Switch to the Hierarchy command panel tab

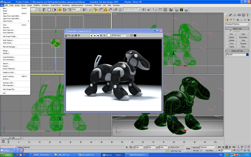point(235,15)
